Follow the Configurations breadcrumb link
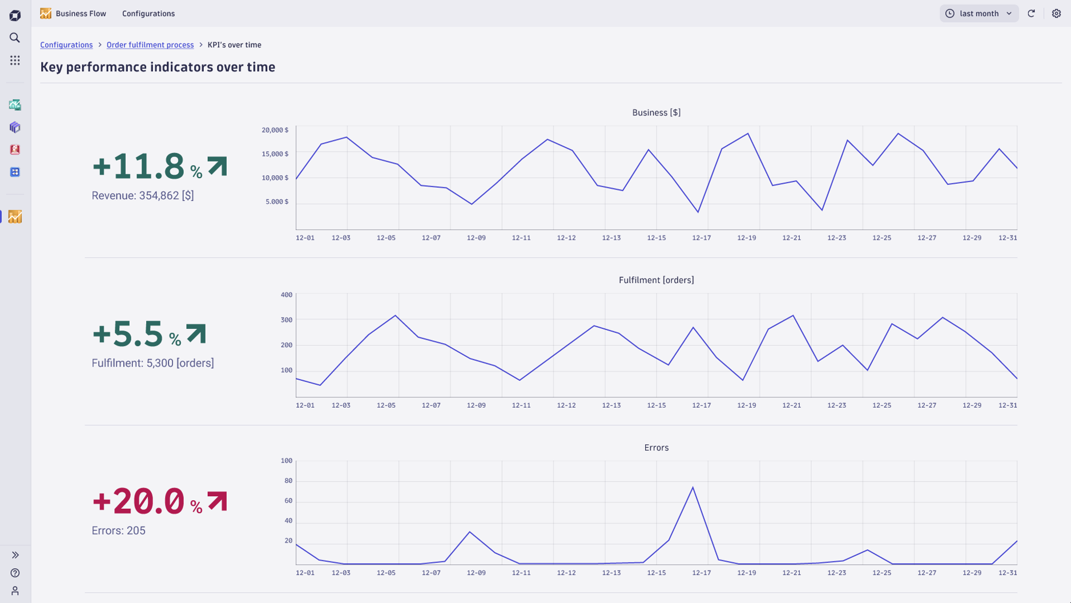The height and width of the screenshot is (603, 1071). (x=66, y=45)
